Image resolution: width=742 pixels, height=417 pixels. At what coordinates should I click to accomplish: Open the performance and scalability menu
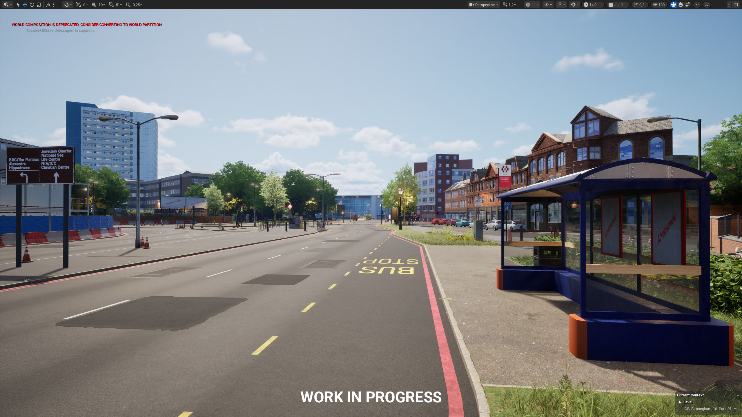(561, 5)
